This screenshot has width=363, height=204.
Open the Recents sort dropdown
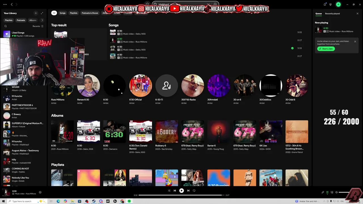[38, 26]
